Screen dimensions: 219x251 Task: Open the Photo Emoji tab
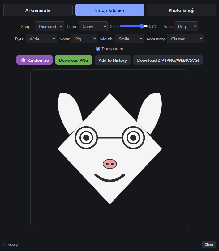pyautogui.click(x=182, y=10)
